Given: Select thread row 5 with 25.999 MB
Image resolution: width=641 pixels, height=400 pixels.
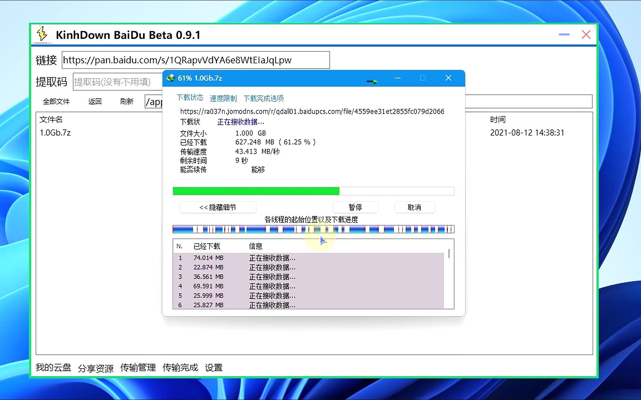Looking at the screenshot, I should click(309, 296).
